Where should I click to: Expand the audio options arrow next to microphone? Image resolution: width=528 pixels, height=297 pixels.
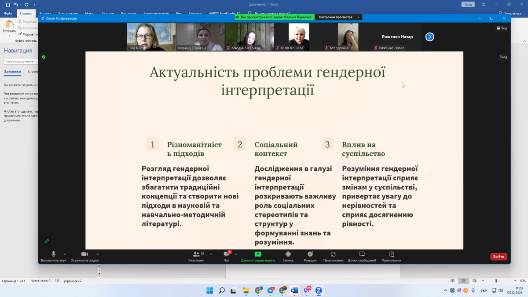65,254
